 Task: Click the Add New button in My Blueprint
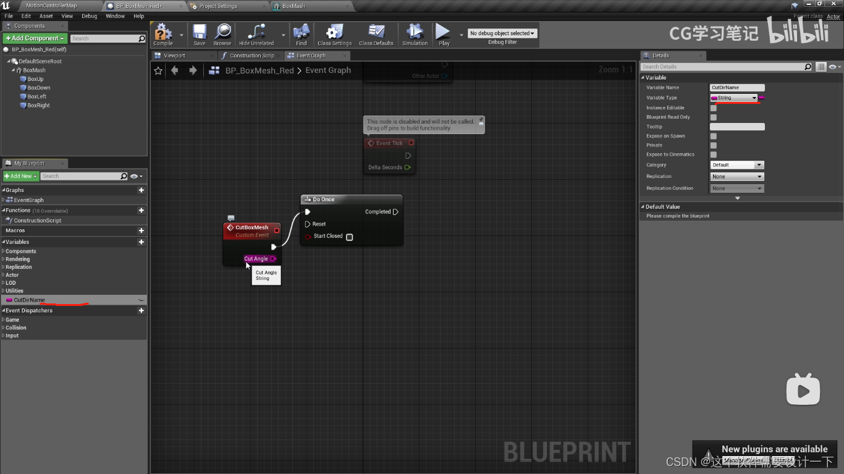[x=20, y=176]
